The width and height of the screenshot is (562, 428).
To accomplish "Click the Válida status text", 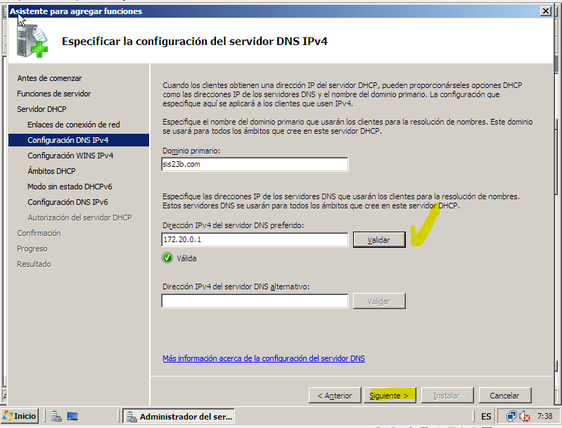I will pyautogui.click(x=186, y=258).
